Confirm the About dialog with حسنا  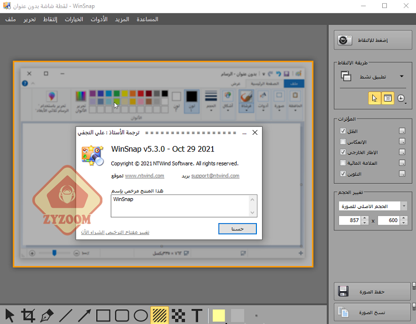(x=238, y=229)
